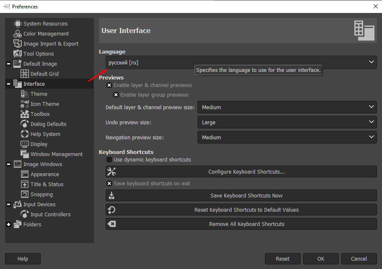This screenshot has width=382, height=269.
Task: Click the Window Management icon
Action: click(x=25, y=154)
